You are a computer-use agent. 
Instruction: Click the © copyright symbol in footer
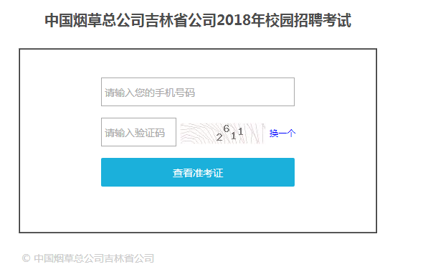(x=27, y=258)
